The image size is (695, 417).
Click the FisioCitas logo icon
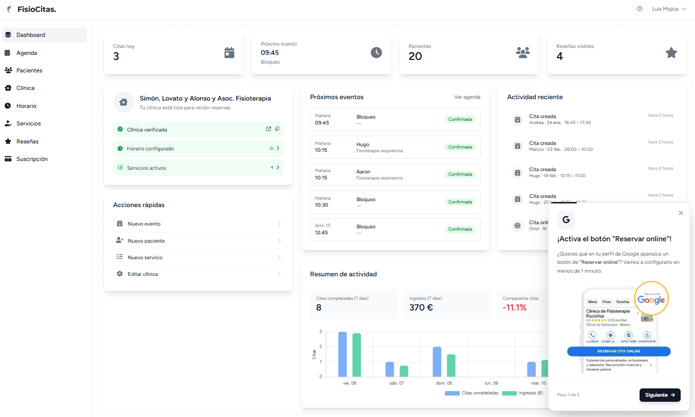(9, 9)
